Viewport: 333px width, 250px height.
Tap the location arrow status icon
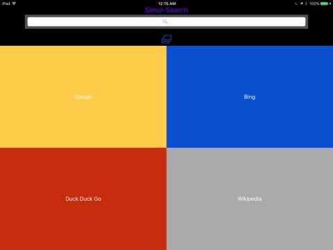[302, 3]
